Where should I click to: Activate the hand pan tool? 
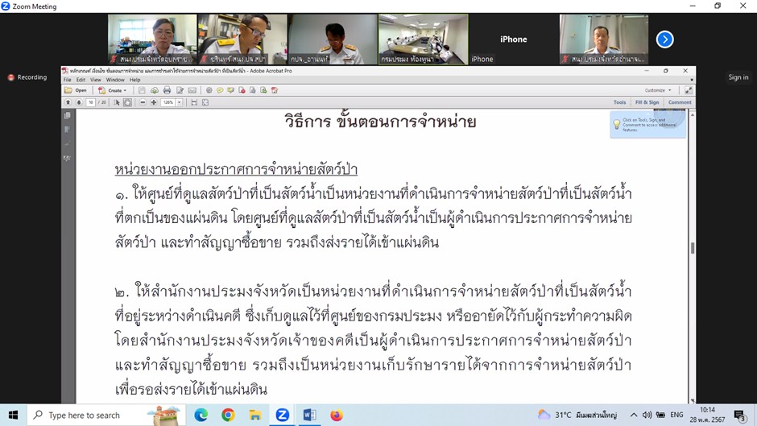pos(127,103)
